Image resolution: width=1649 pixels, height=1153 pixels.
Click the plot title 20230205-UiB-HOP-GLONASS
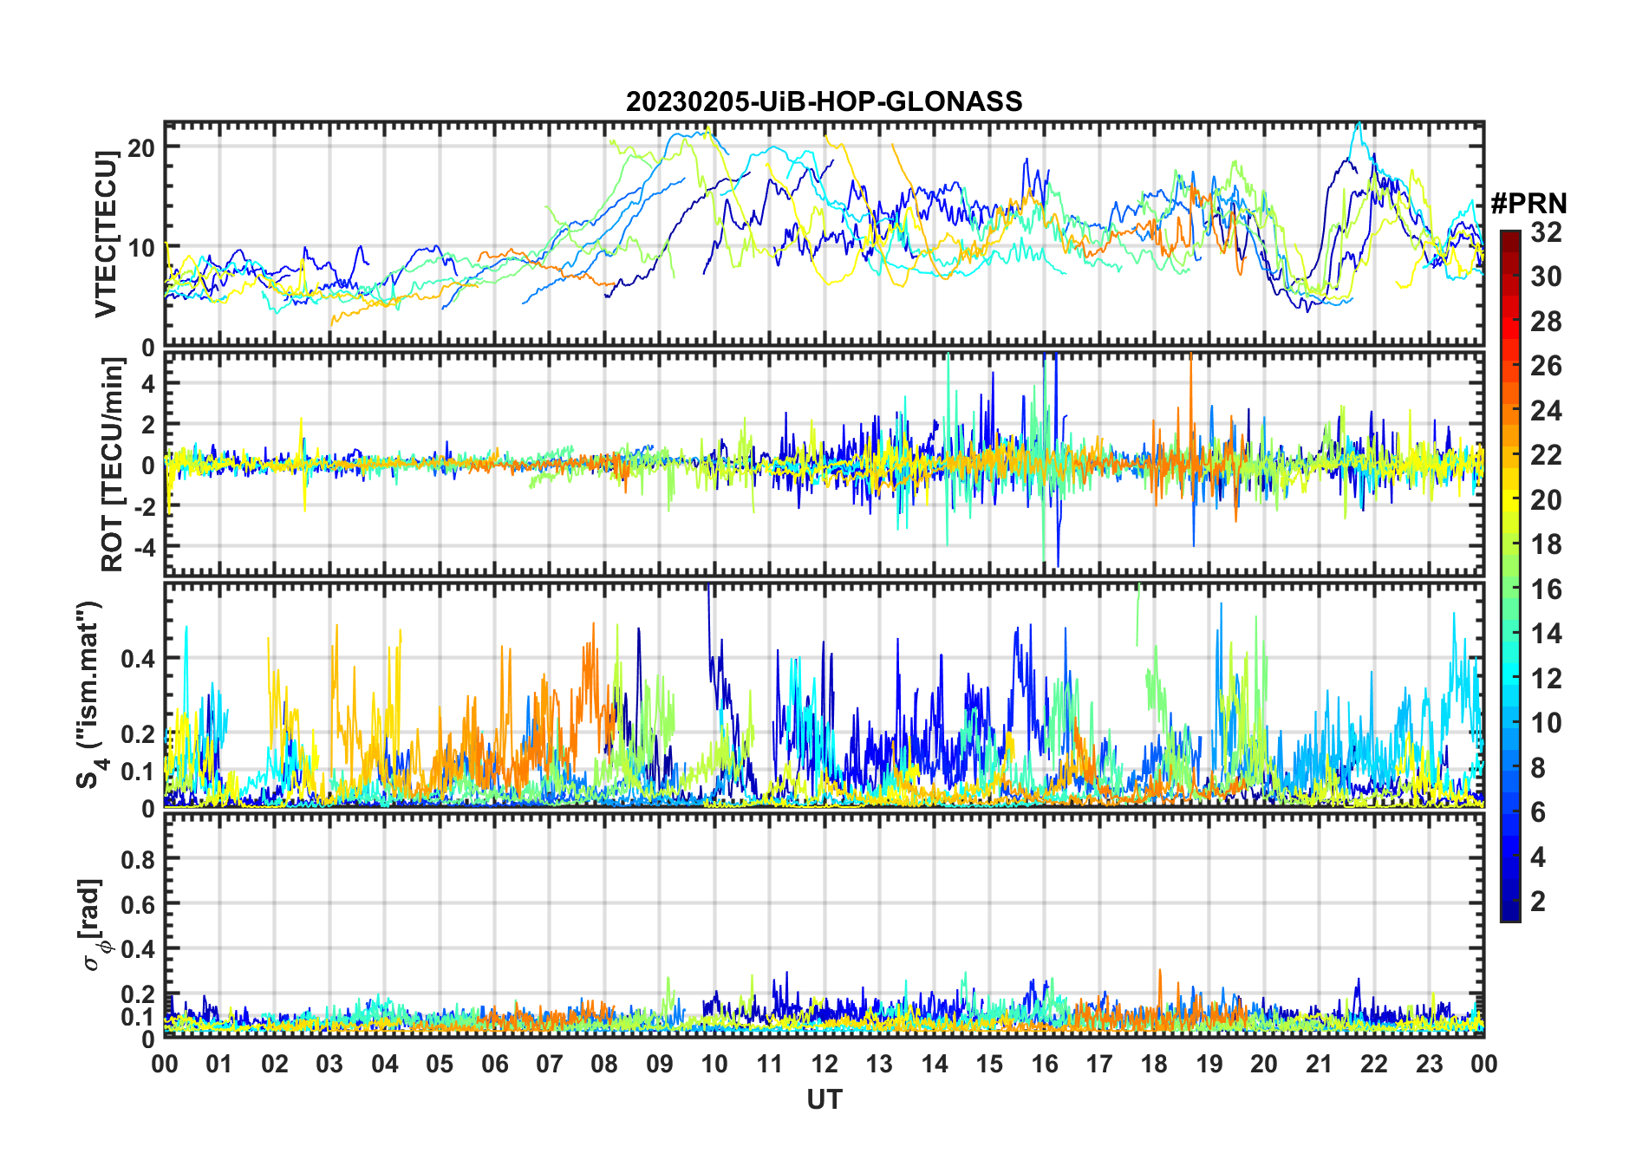824,102
